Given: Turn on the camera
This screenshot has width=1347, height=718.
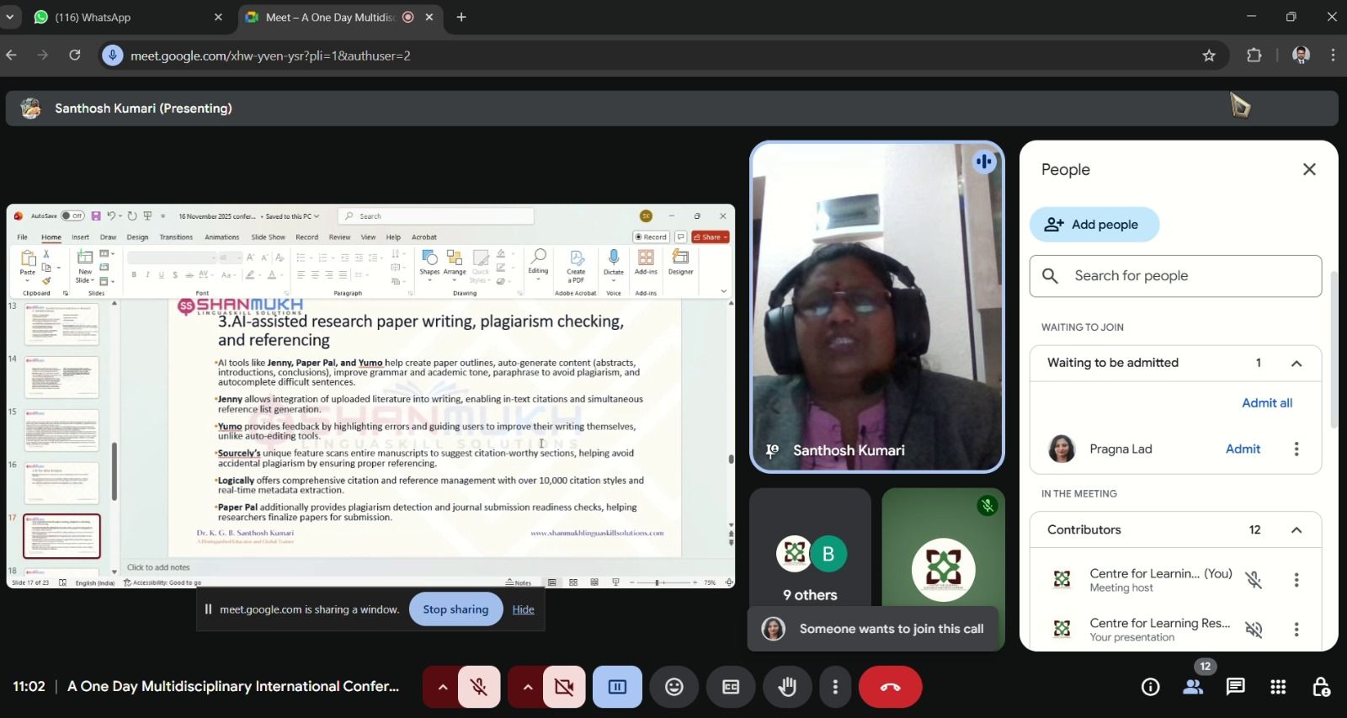Looking at the screenshot, I should 564,687.
